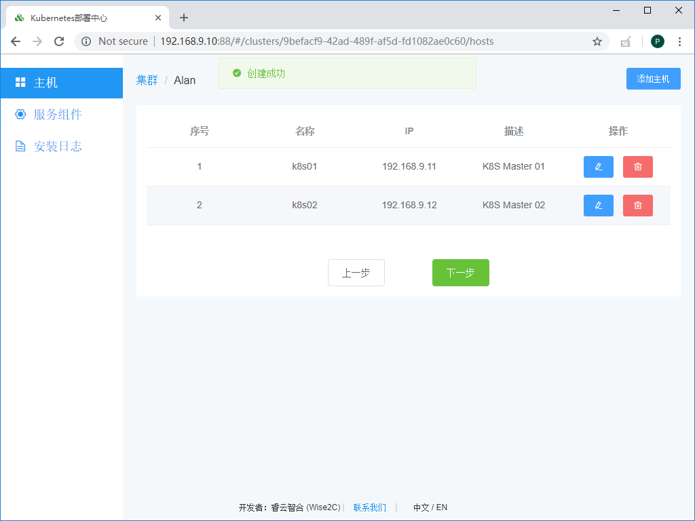Viewport: 695px width, 521px height.
Task: Open a new browser tab
Action: 184,18
